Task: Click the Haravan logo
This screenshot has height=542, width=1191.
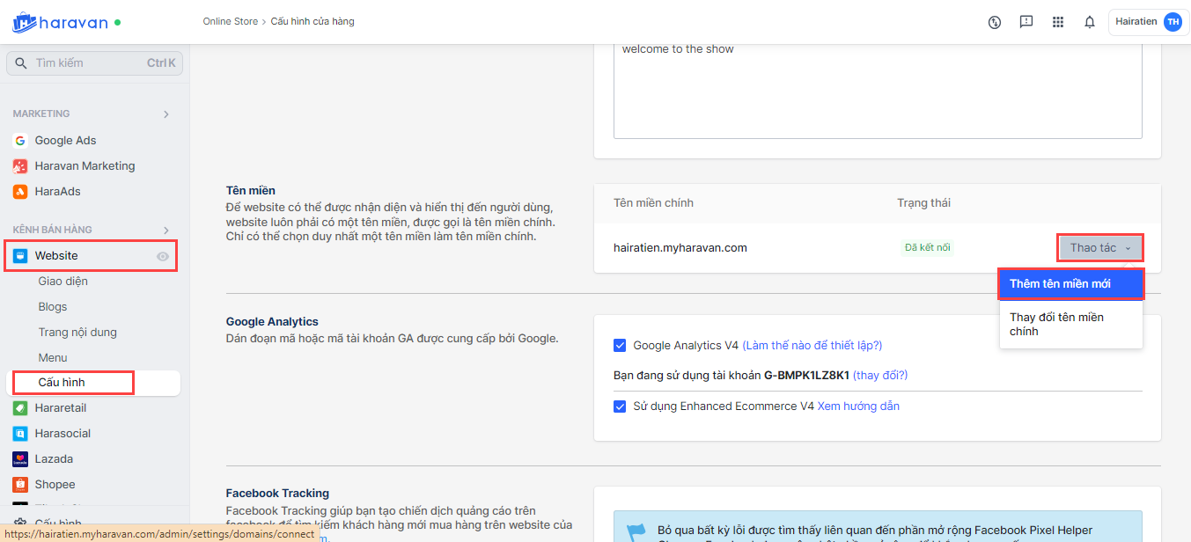Action: point(61,22)
